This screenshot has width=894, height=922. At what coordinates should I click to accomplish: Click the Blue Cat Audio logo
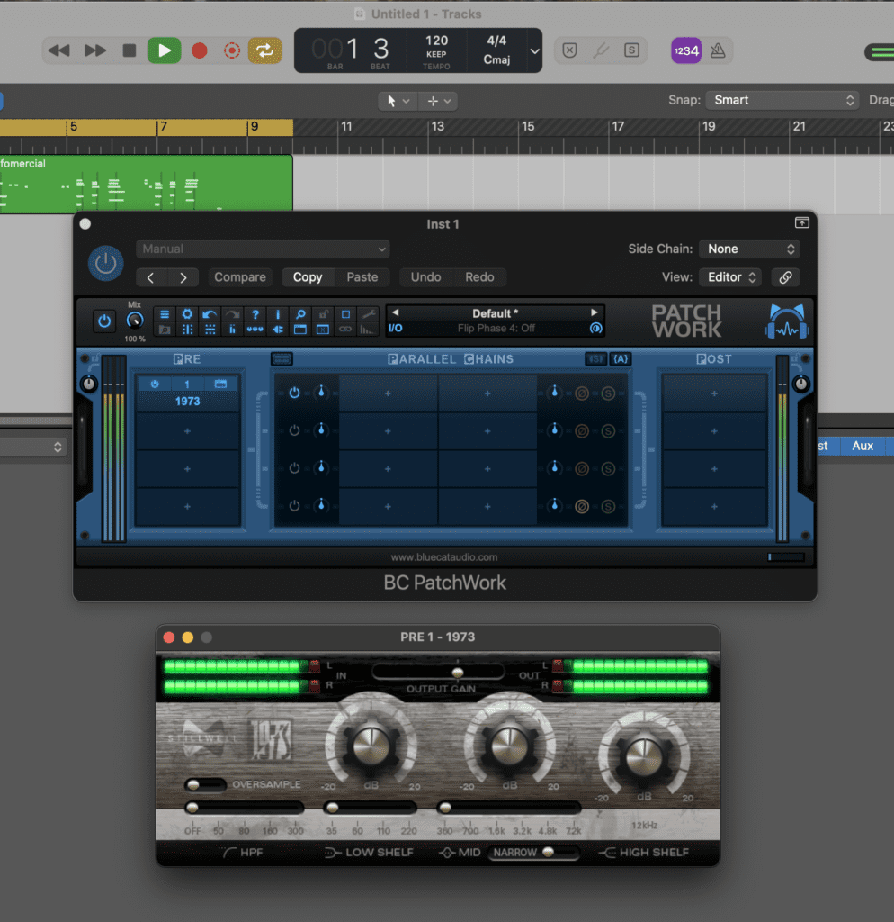[787, 321]
